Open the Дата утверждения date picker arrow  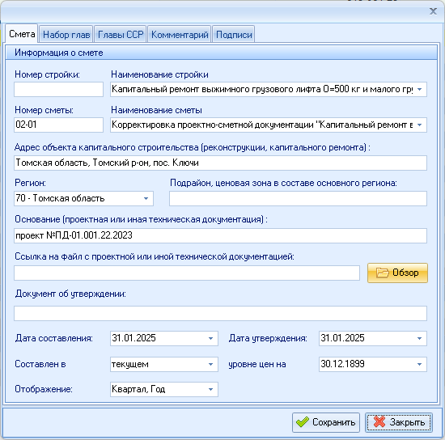tap(419, 338)
